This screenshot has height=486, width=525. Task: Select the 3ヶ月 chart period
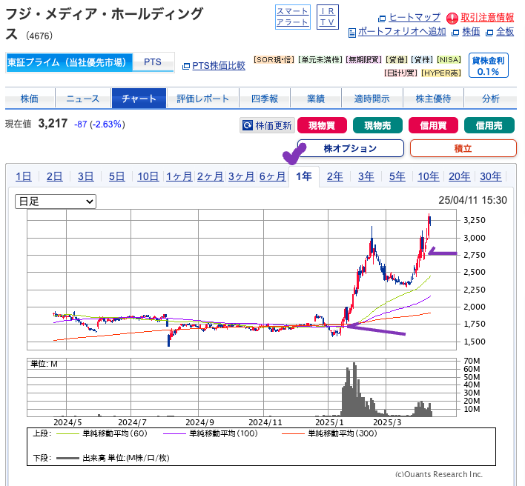[241, 176]
